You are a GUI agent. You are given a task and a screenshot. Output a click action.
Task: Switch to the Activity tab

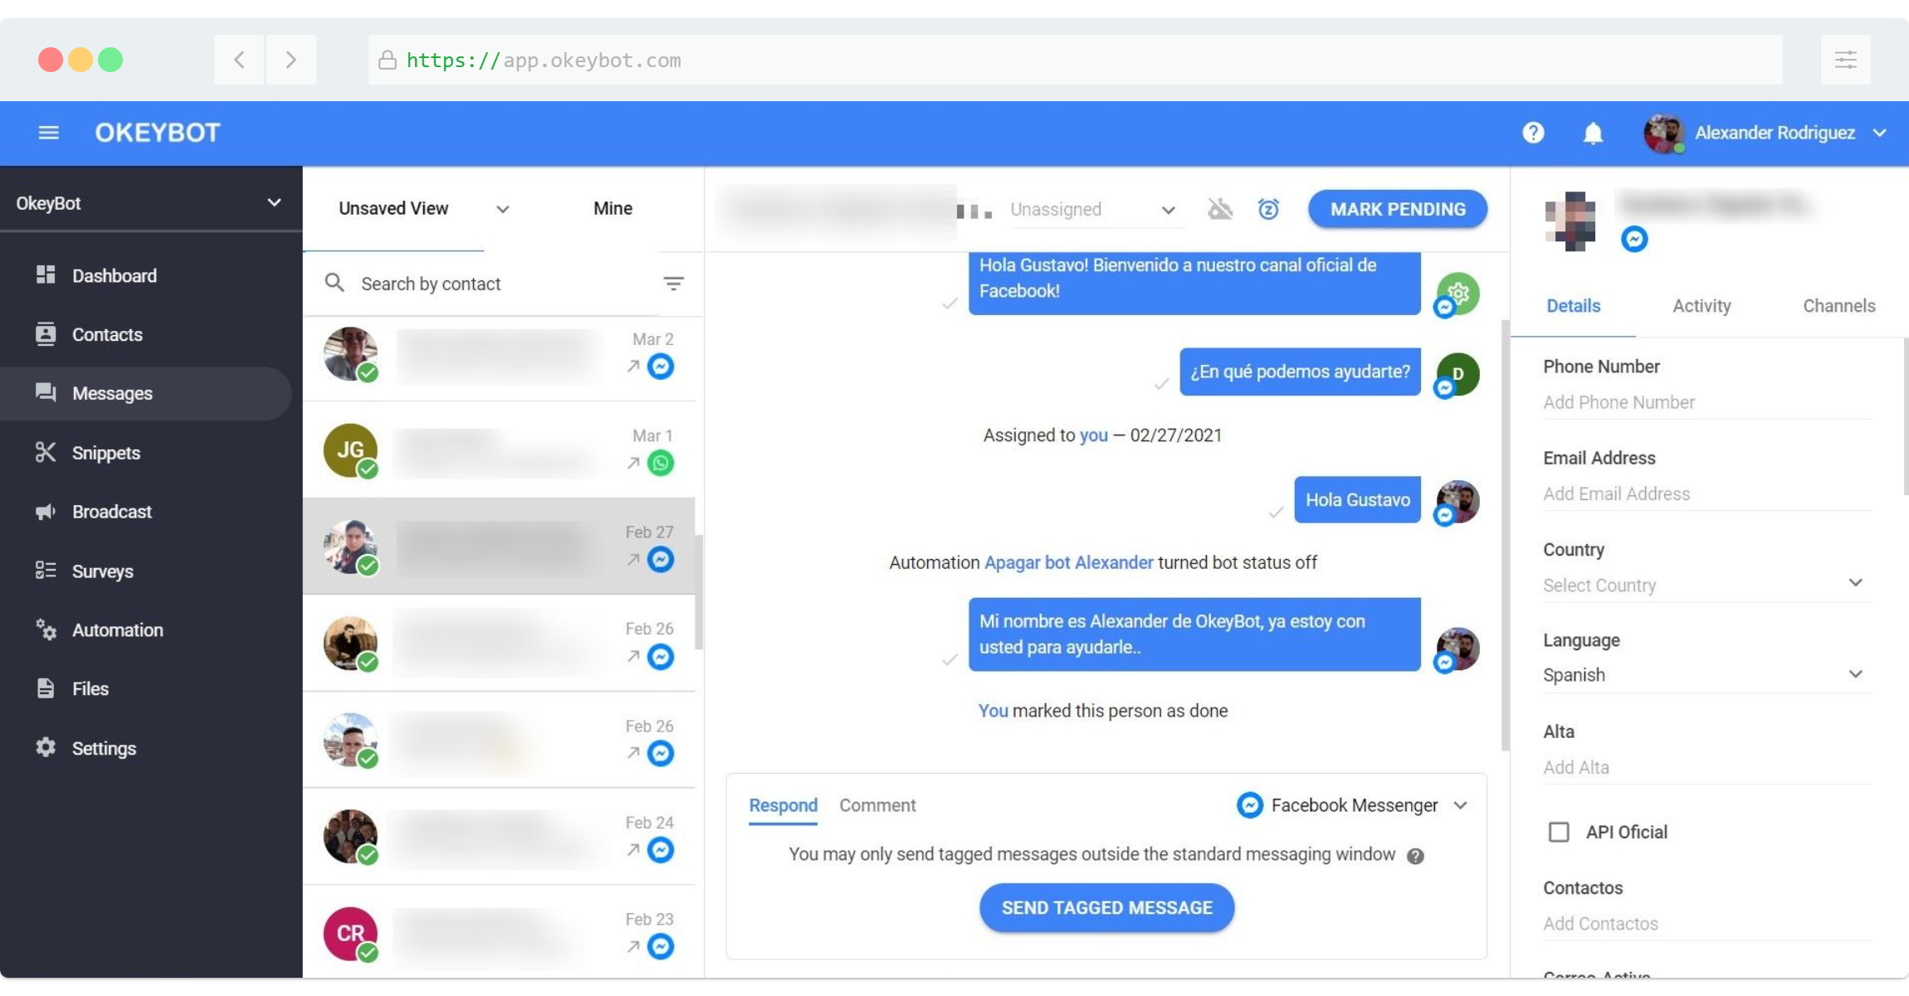[x=1701, y=306]
